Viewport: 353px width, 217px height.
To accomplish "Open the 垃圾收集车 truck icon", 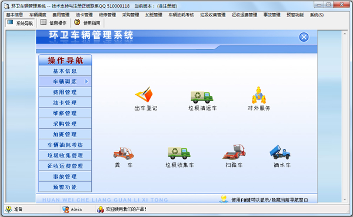I will point(179,153).
